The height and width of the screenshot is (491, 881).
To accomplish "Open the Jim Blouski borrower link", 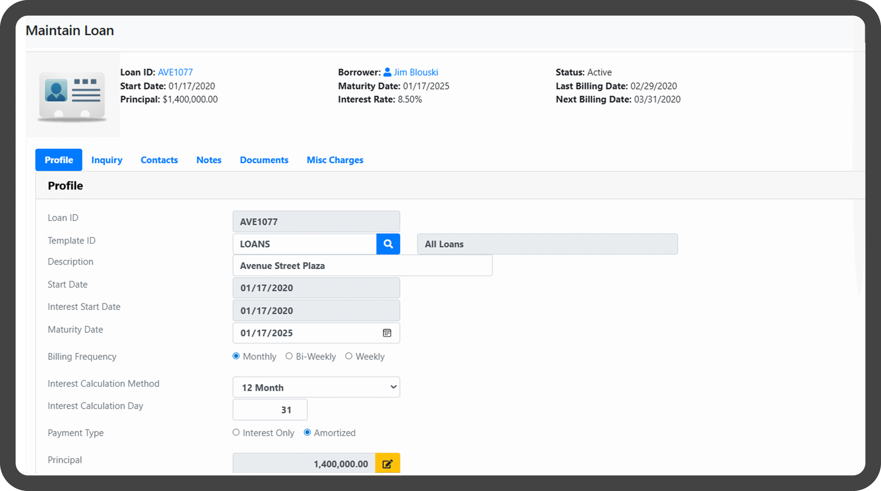I will (x=416, y=72).
